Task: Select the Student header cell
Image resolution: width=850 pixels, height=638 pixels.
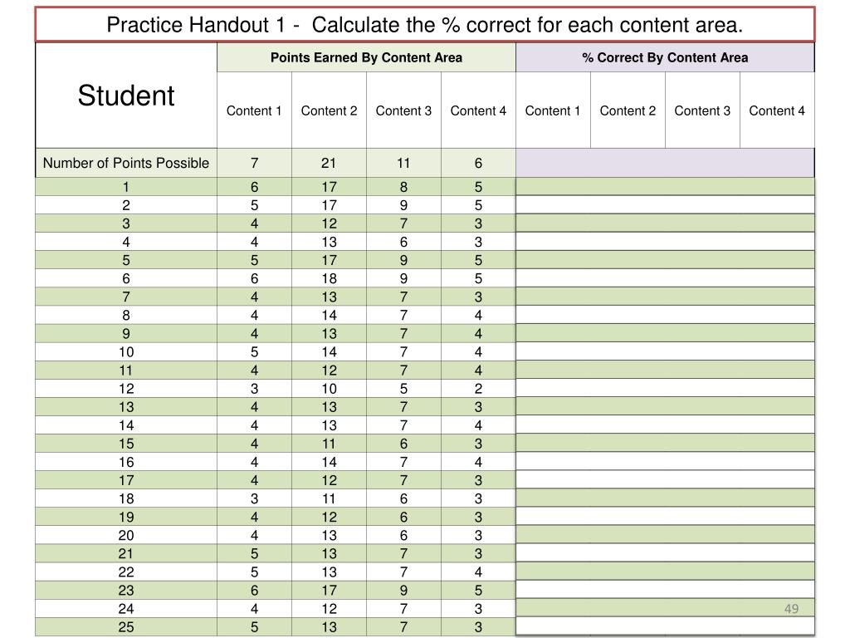Action: [126, 96]
